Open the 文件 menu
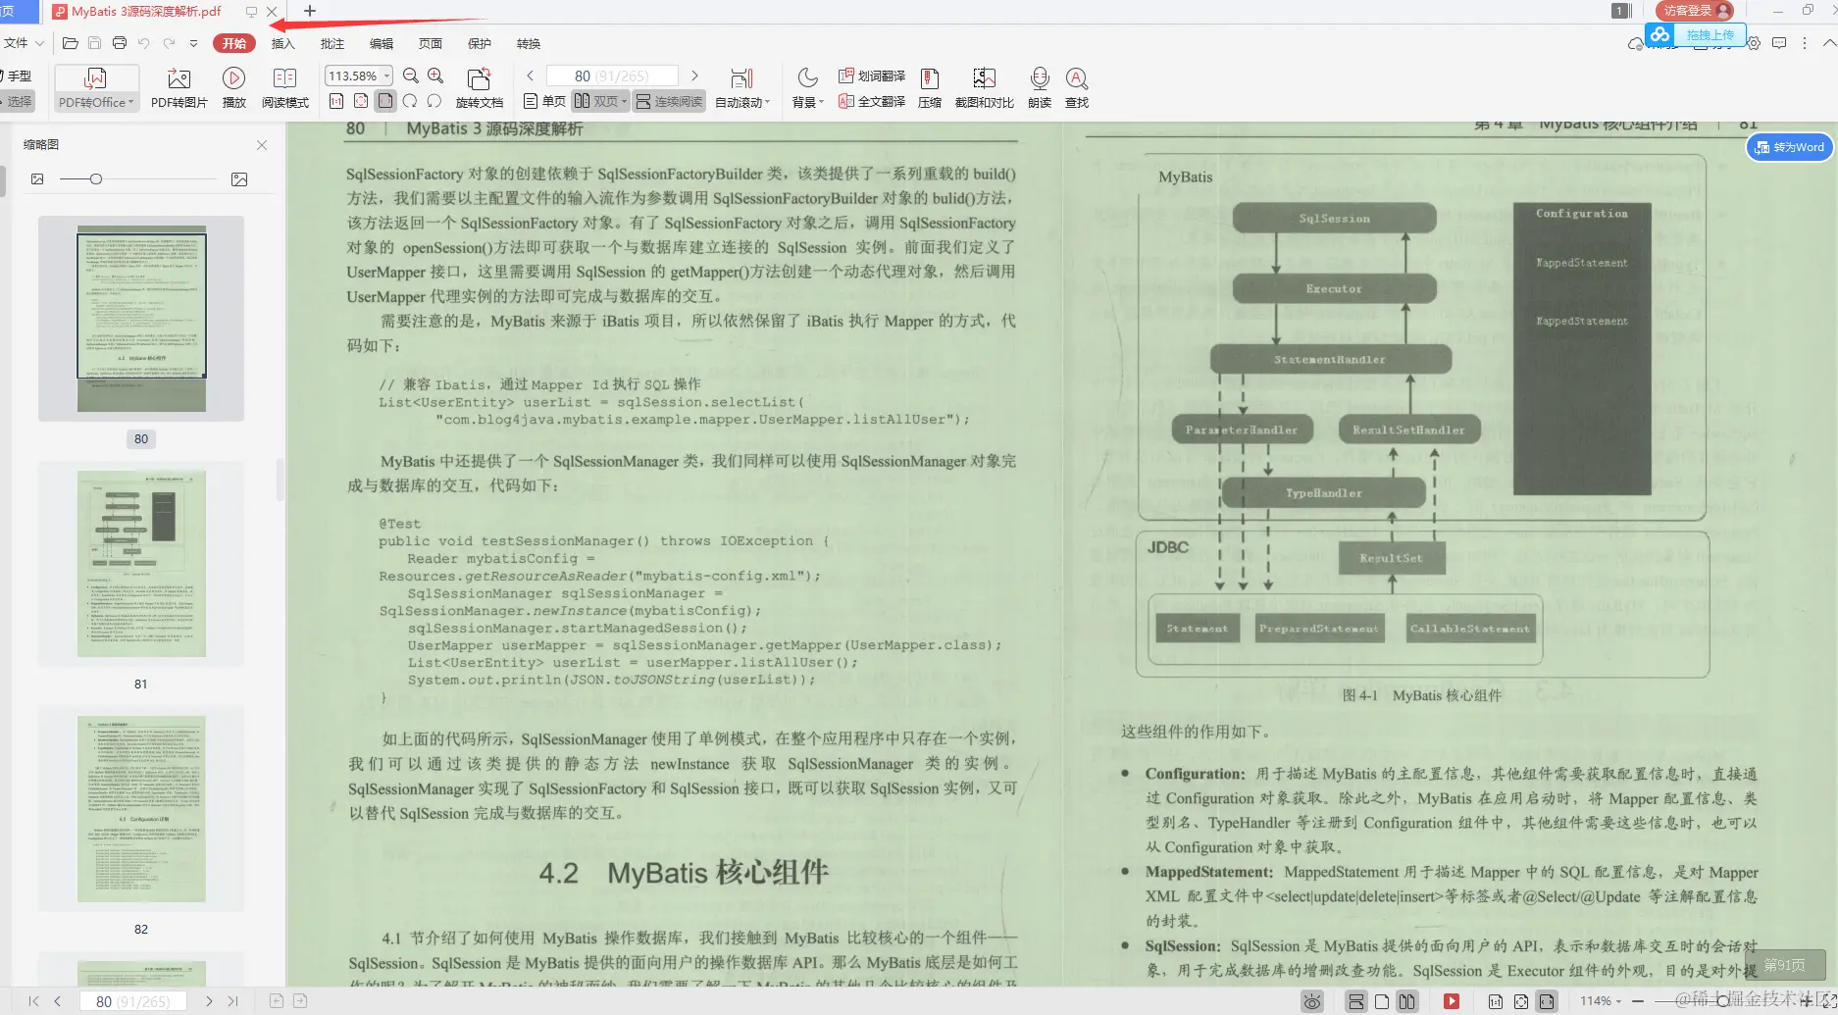Image resolution: width=1838 pixels, height=1015 pixels. click(x=17, y=43)
